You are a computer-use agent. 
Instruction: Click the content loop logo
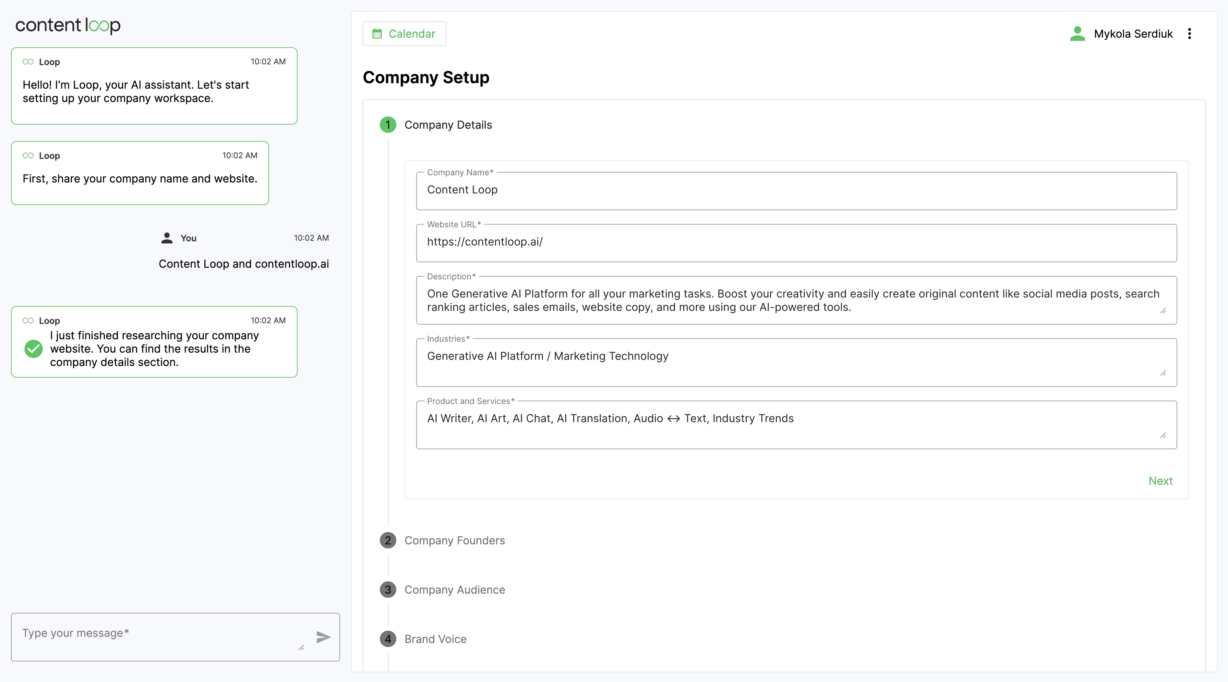(x=68, y=26)
